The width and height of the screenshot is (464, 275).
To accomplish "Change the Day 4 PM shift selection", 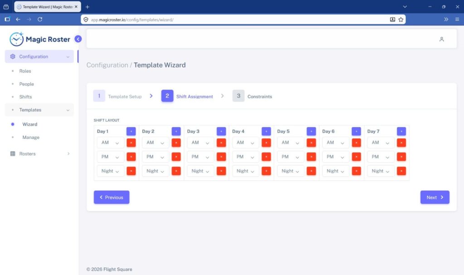I will click(245, 157).
